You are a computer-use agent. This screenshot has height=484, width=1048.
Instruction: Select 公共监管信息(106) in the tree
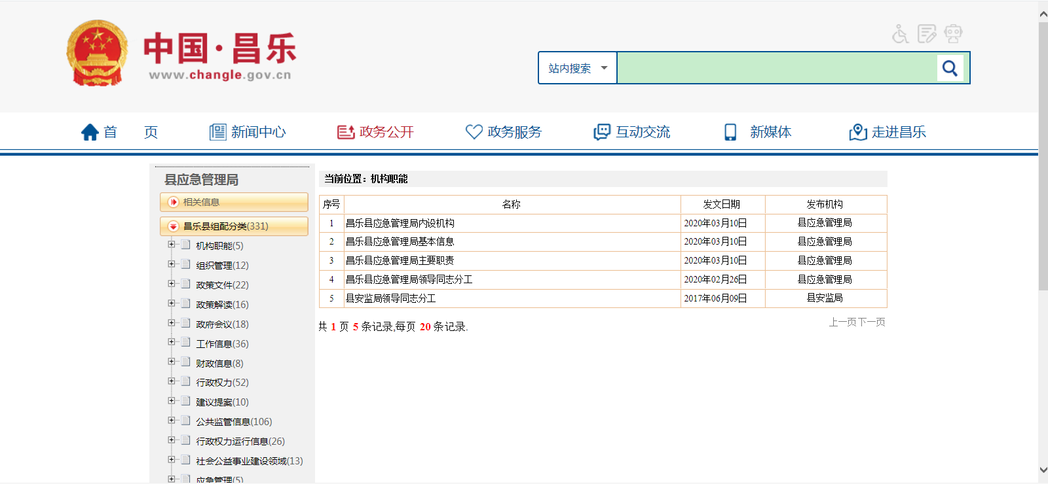click(x=234, y=422)
